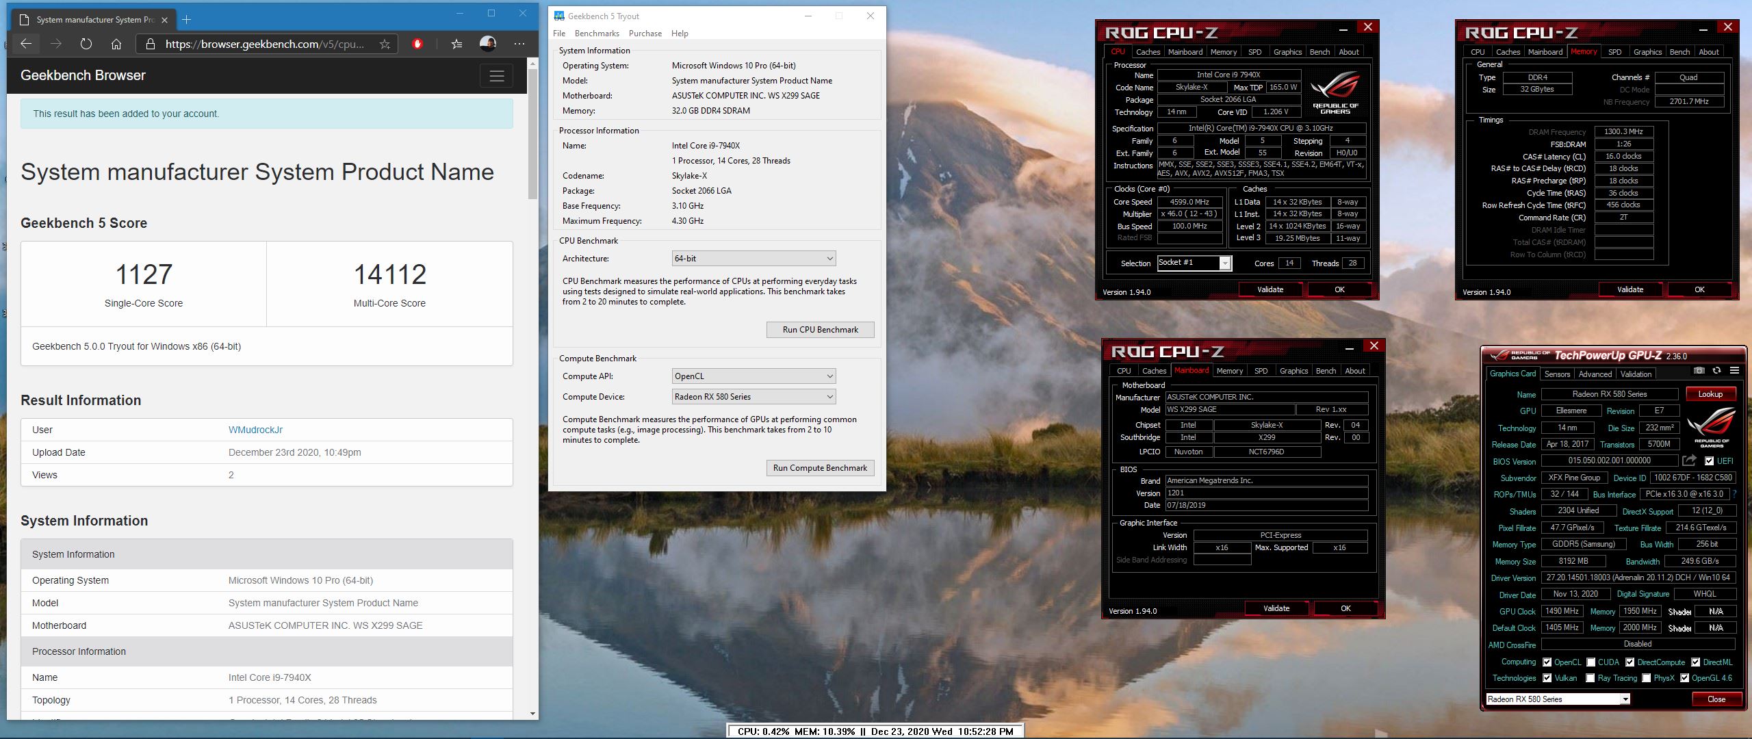The height and width of the screenshot is (739, 1752).
Task: Toggle the PhysX checkbox in GPU-Z
Action: click(x=1647, y=678)
